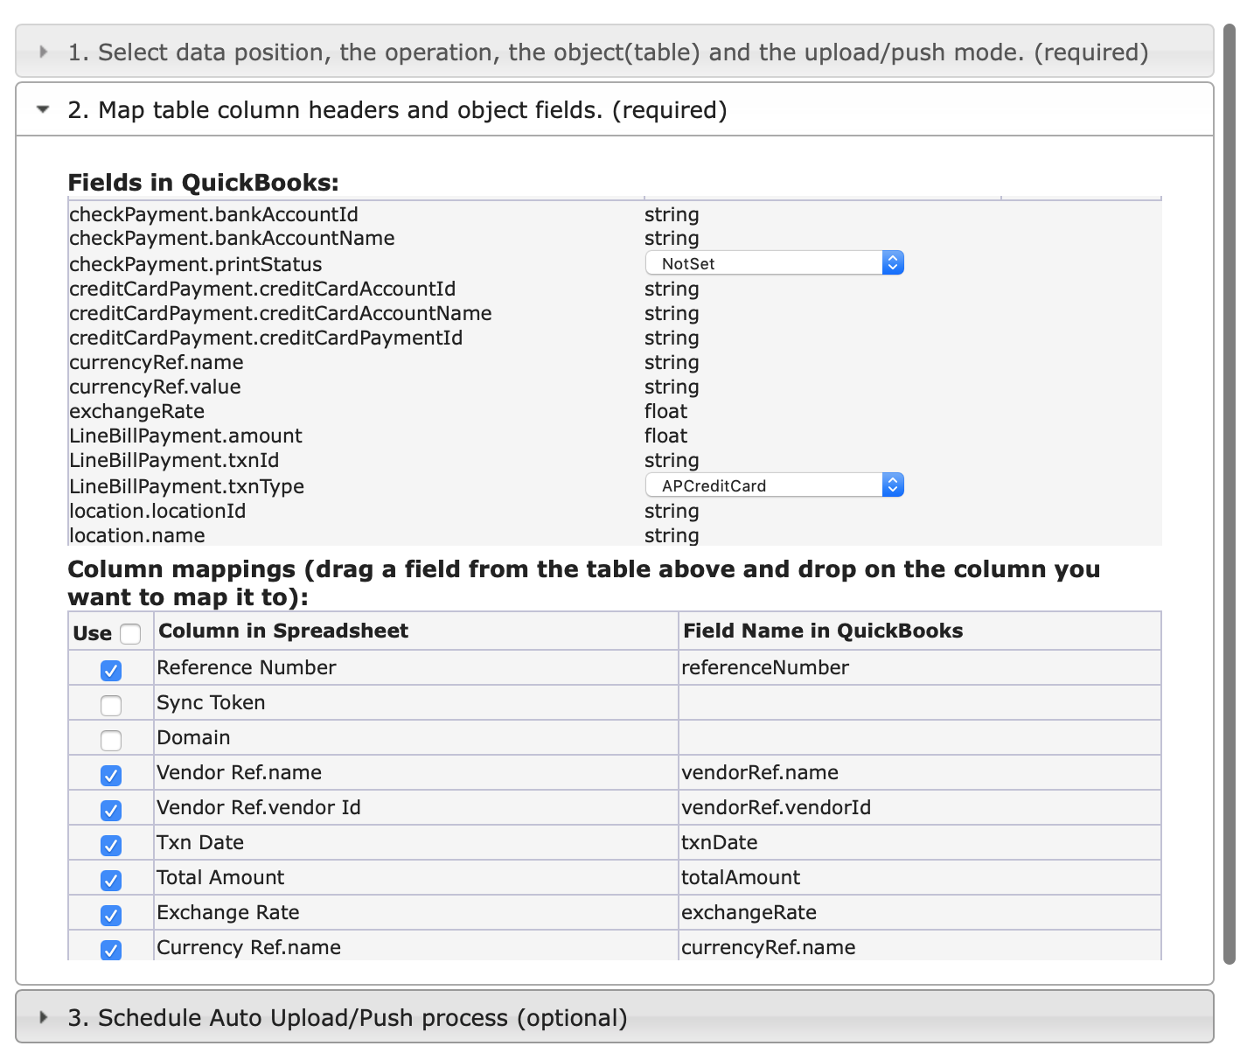
Task: Select the creditCardPayment.creditCardPaymentId field
Action: [266, 338]
